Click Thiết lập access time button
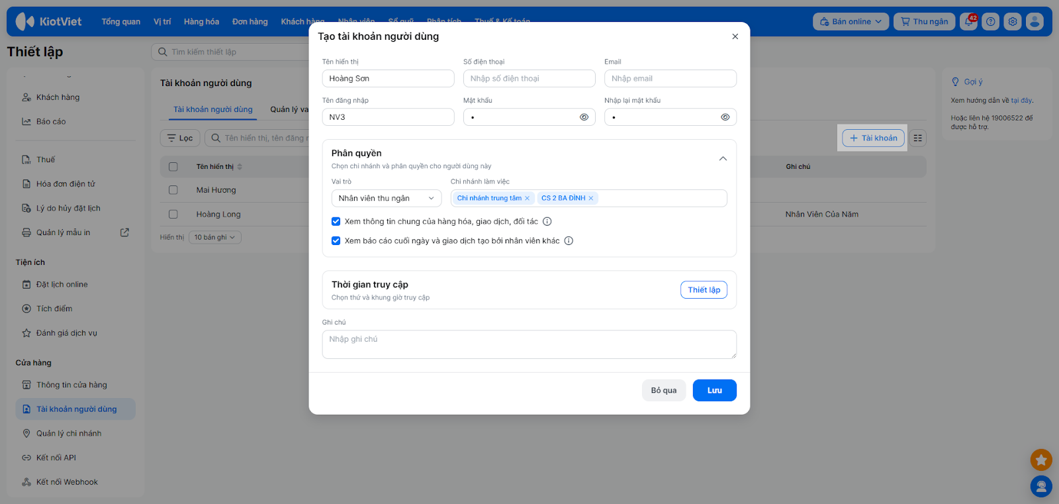Image resolution: width=1059 pixels, height=504 pixels. pos(704,290)
